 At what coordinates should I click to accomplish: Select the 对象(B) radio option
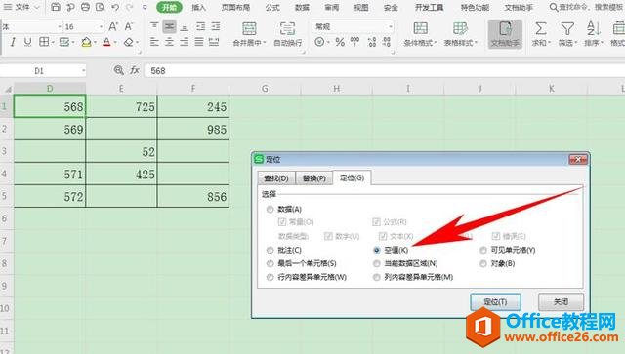[x=483, y=263]
